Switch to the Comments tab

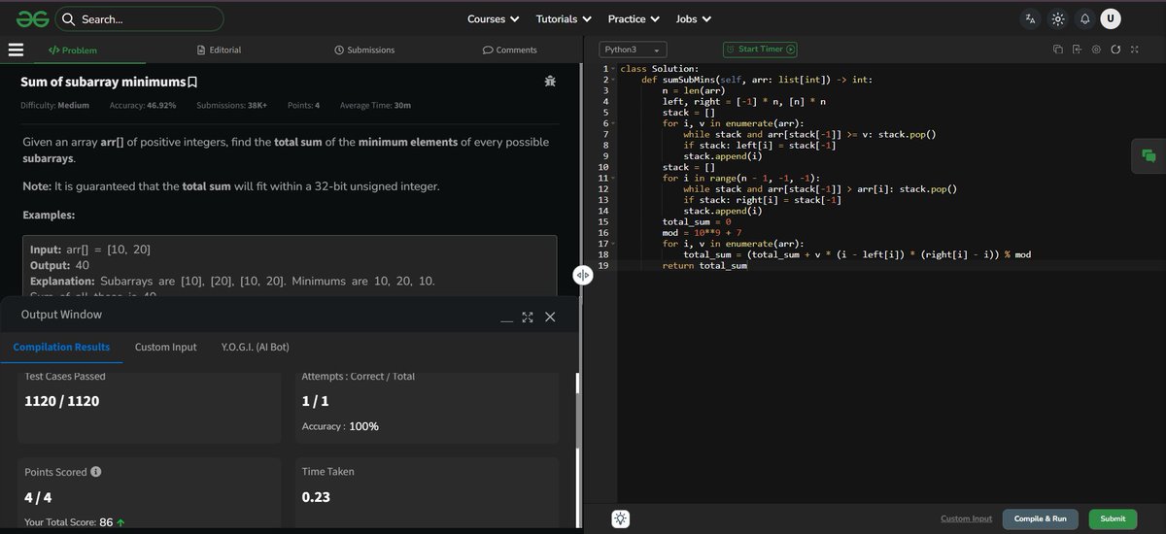(x=509, y=50)
